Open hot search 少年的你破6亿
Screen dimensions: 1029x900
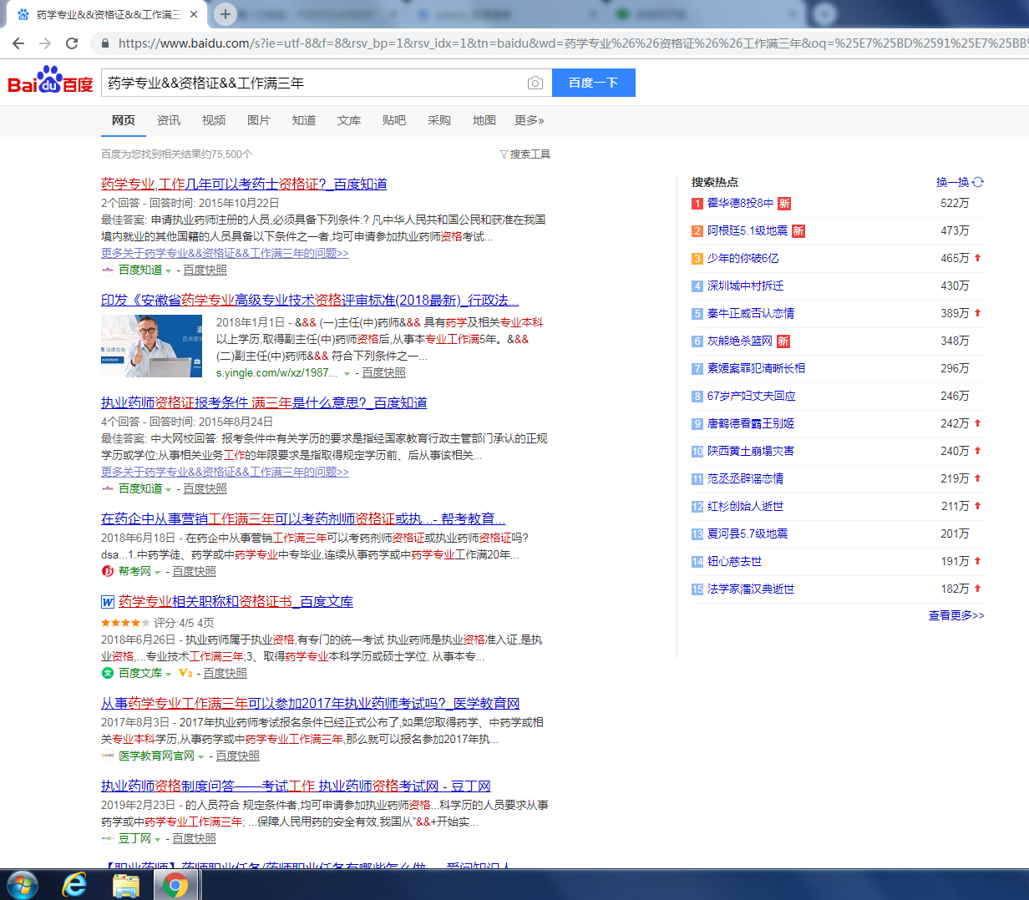(743, 258)
